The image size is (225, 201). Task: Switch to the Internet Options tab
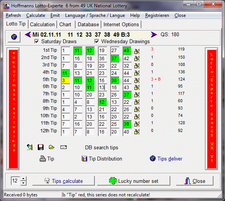tap(121, 24)
